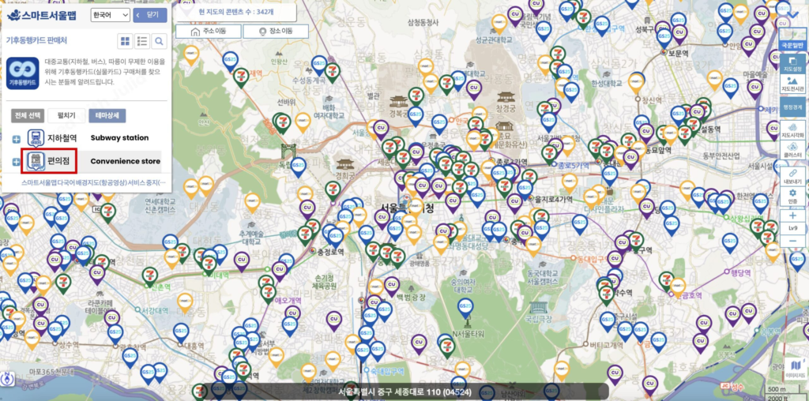This screenshot has width=809, height=401.
Task: Click the 독립문 gate landmark icon
Action: [x=287, y=152]
